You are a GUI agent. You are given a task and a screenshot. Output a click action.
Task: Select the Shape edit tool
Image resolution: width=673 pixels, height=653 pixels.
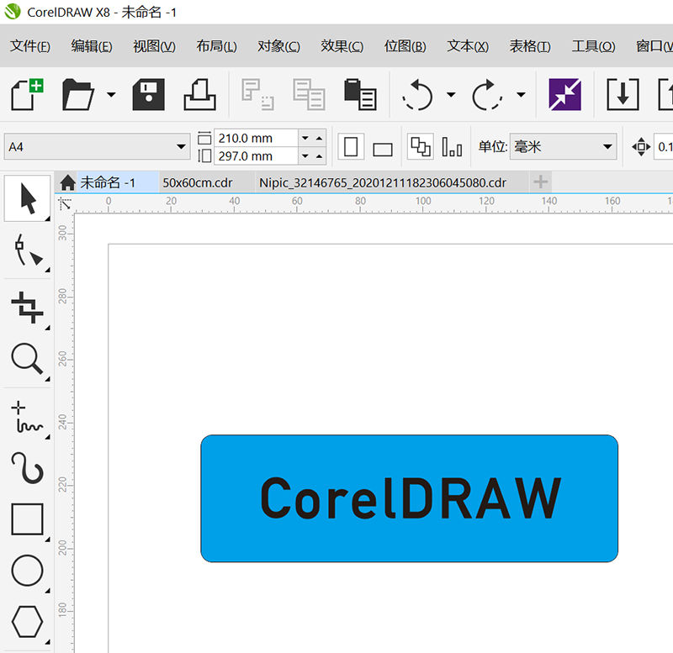pyautogui.click(x=28, y=251)
